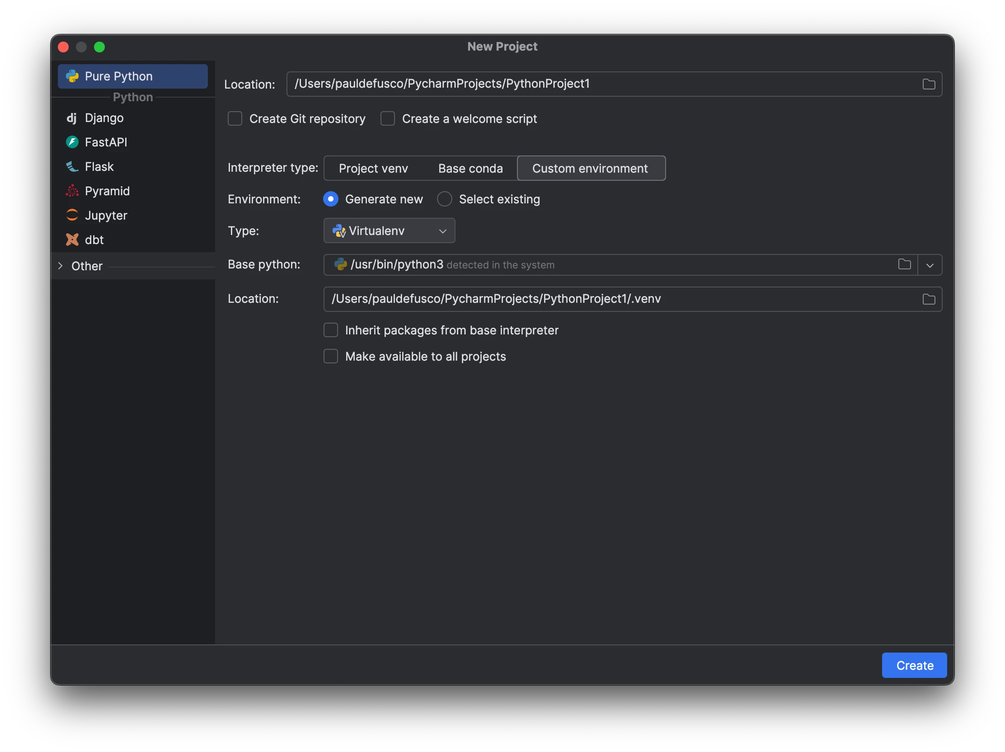The image size is (1005, 752).
Task: Open Base python interpreter dropdown arrow
Action: point(930,265)
